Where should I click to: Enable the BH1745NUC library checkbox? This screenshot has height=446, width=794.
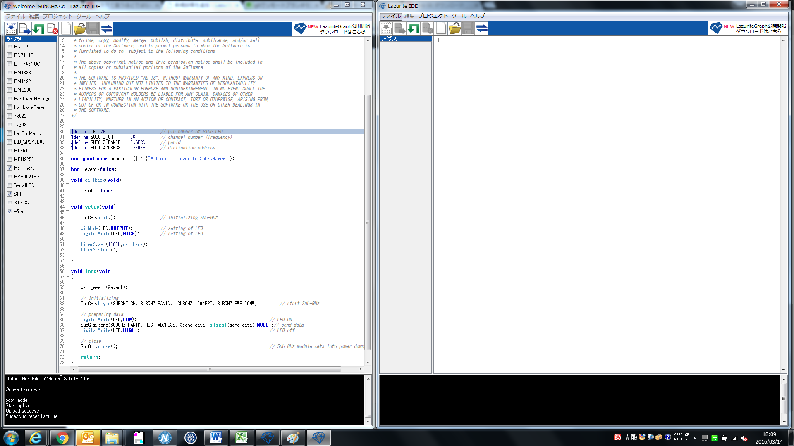pyautogui.click(x=10, y=64)
